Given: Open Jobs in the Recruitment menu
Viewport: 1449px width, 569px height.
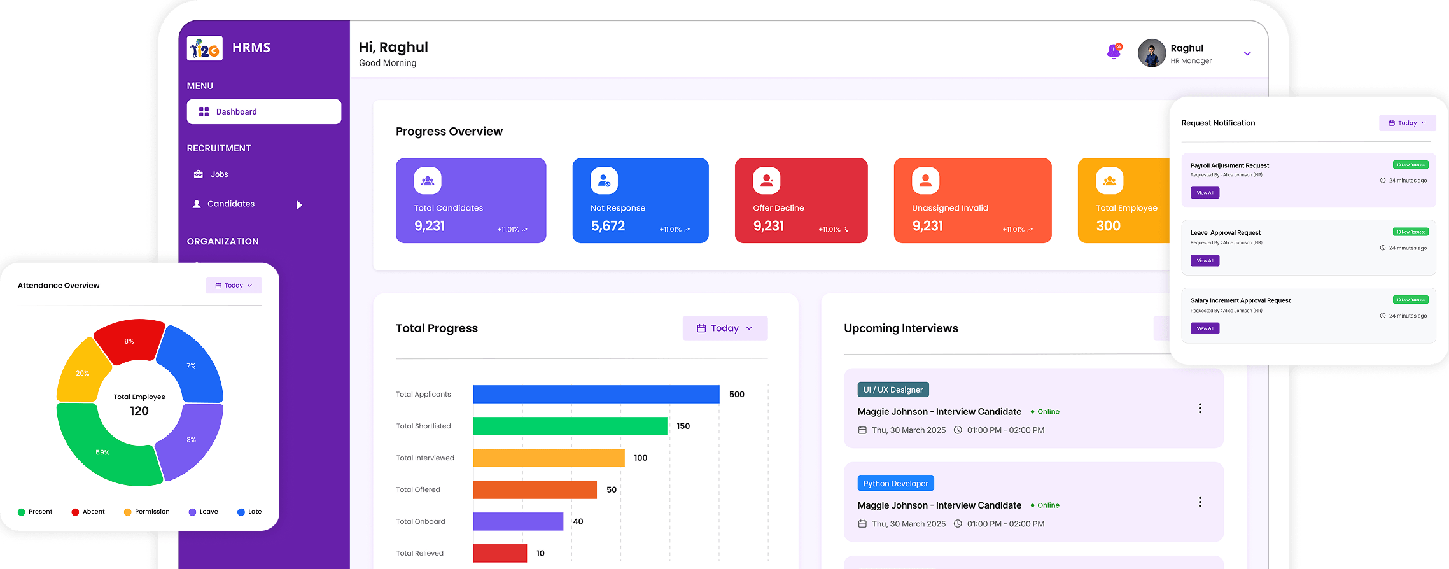Looking at the screenshot, I should [219, 174].
